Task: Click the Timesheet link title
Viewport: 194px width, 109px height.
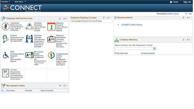Action: coord(15,23)
